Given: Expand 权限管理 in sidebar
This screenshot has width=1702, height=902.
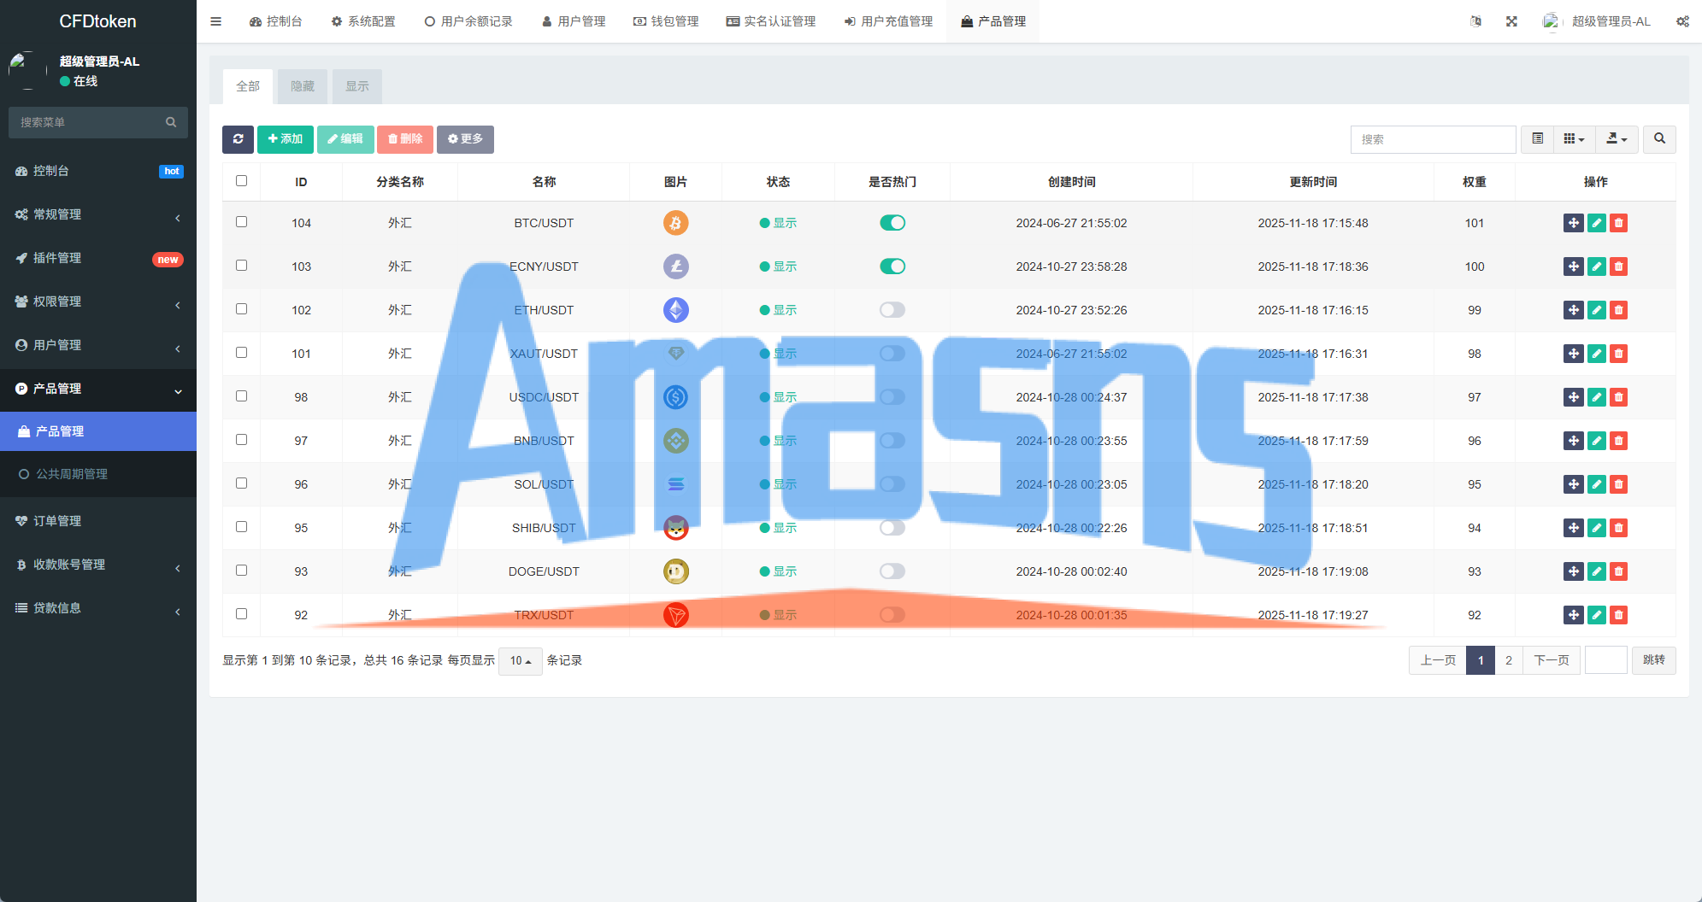Looking at the screenshot, I should click(x=98, y=302).
